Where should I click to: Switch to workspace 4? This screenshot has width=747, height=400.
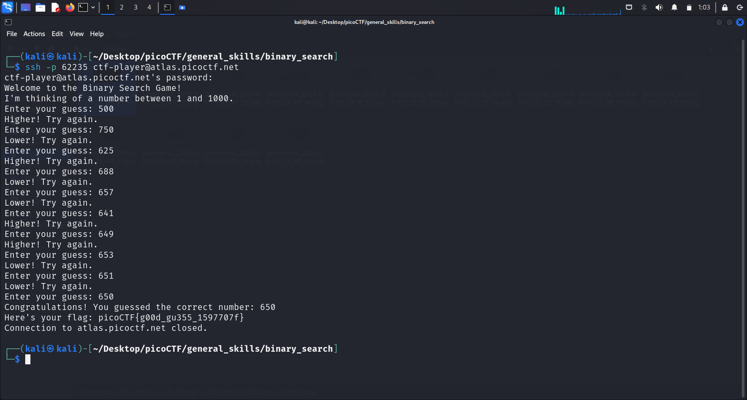(149, 7)
